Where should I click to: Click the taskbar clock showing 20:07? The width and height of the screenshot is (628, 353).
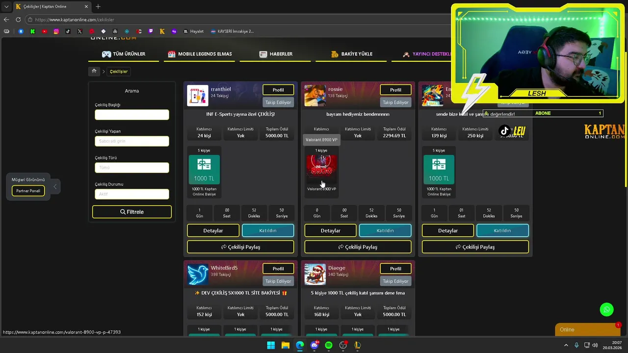(612, 345)
